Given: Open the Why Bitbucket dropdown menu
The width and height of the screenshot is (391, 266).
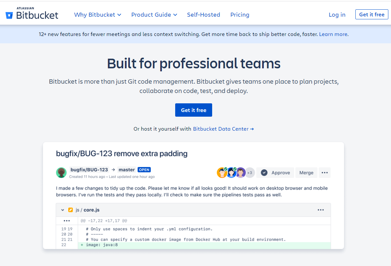Looking at the screenshot, I should (x=98, y=15).
